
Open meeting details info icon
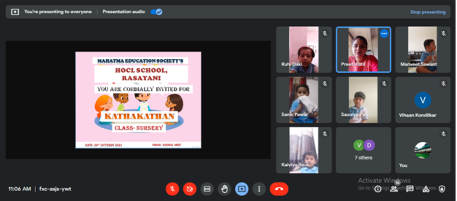click(378, 189)
